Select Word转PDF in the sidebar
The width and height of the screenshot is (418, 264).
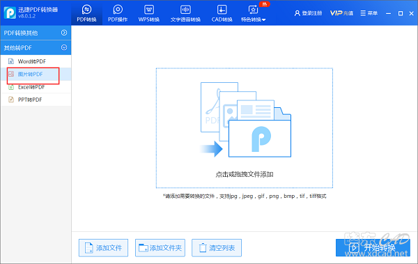[36, 61]
